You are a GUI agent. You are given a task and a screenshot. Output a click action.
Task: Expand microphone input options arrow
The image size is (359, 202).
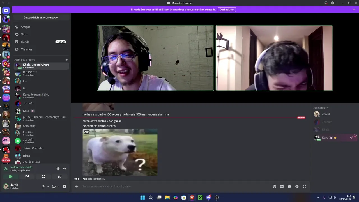point(48,187)
